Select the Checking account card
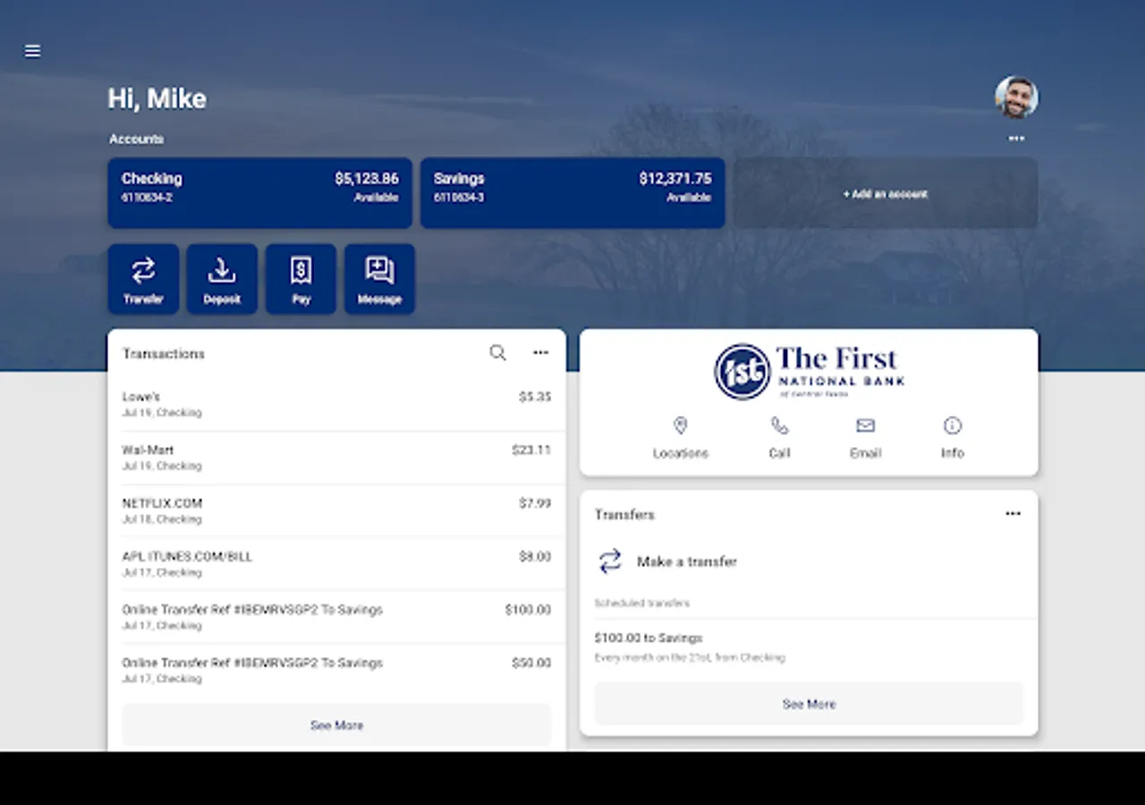The height and width of the screenshot is (805, 1145). pos(259,193)
